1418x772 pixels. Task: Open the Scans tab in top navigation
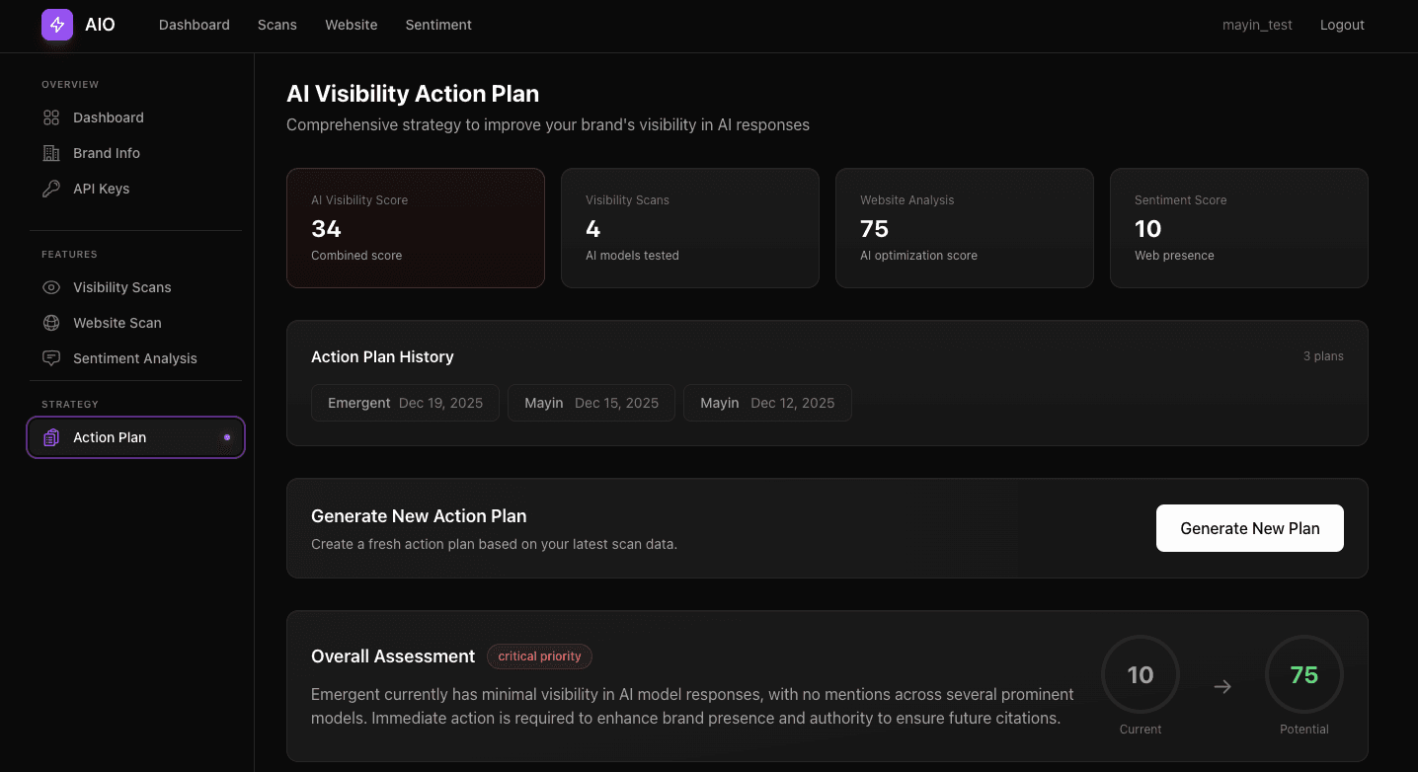[276, 25]
